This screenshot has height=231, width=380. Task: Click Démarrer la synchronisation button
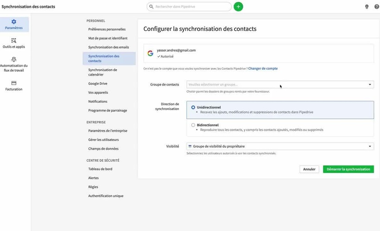coord(348,169)
